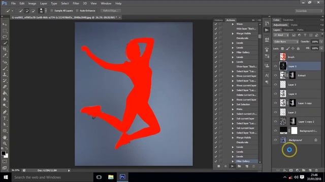
Task: Expand the Wave action step
Action: 233,24
